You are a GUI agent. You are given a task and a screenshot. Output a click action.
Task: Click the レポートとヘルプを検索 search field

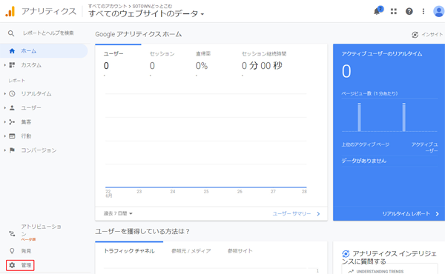point(48,33)
